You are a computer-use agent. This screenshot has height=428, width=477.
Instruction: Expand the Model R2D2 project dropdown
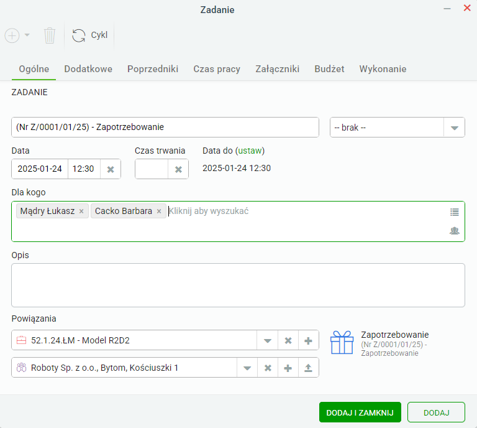tap(268, 340)
